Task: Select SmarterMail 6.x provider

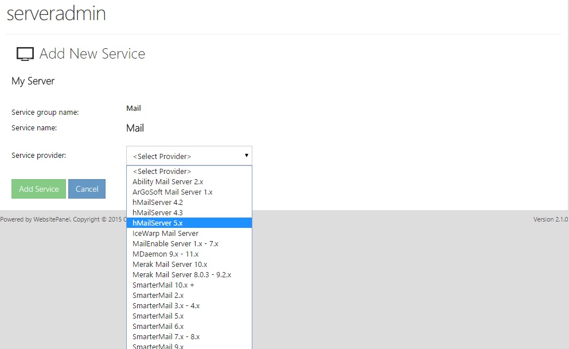Action: (x=189, y=326)
